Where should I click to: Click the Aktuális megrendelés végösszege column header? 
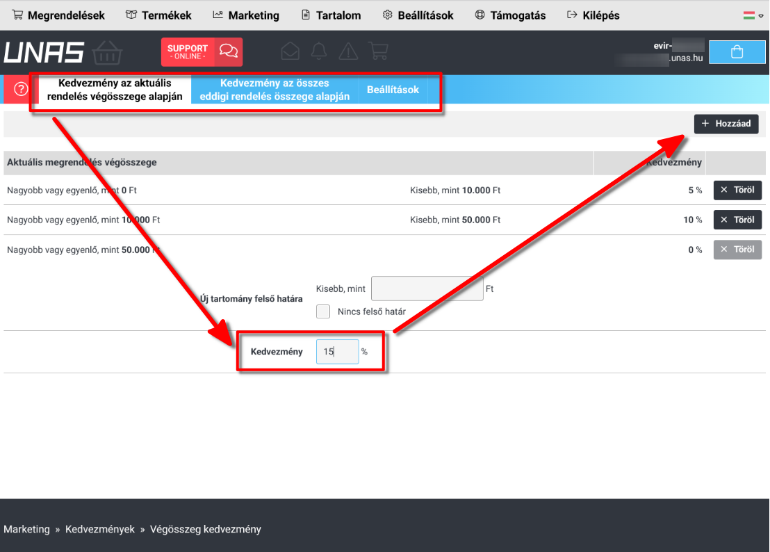click(x=81, y=163)
